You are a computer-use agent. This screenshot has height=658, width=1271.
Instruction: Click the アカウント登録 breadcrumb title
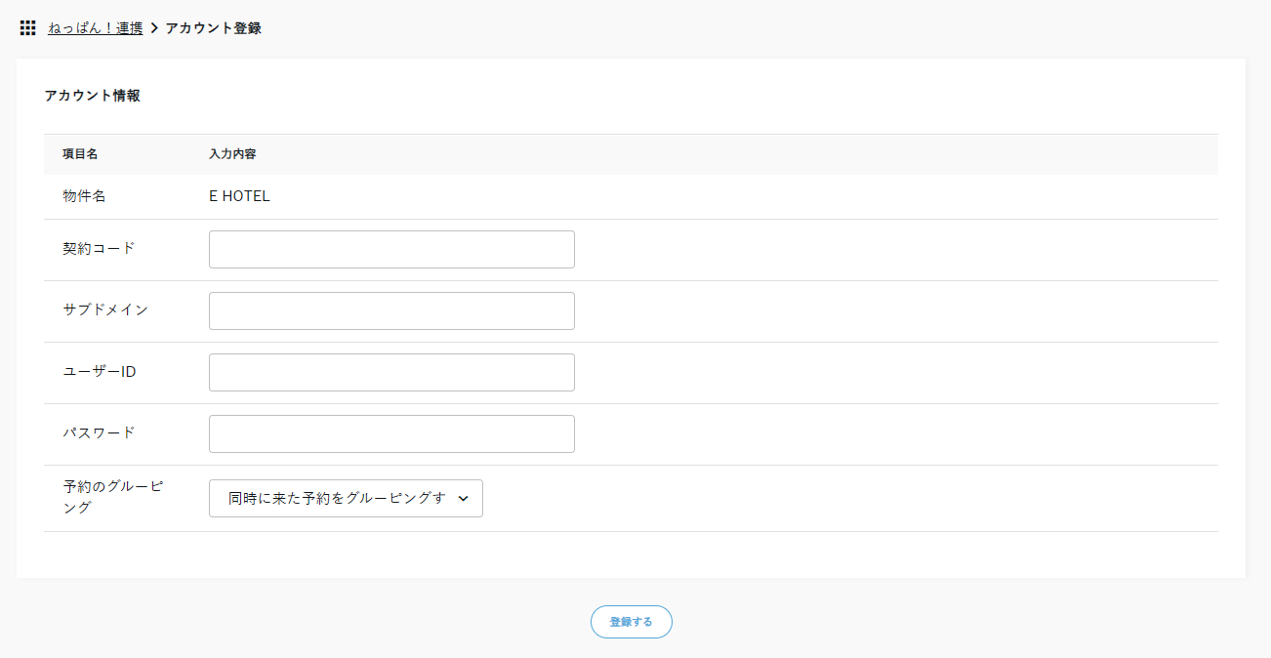(213, 28)
